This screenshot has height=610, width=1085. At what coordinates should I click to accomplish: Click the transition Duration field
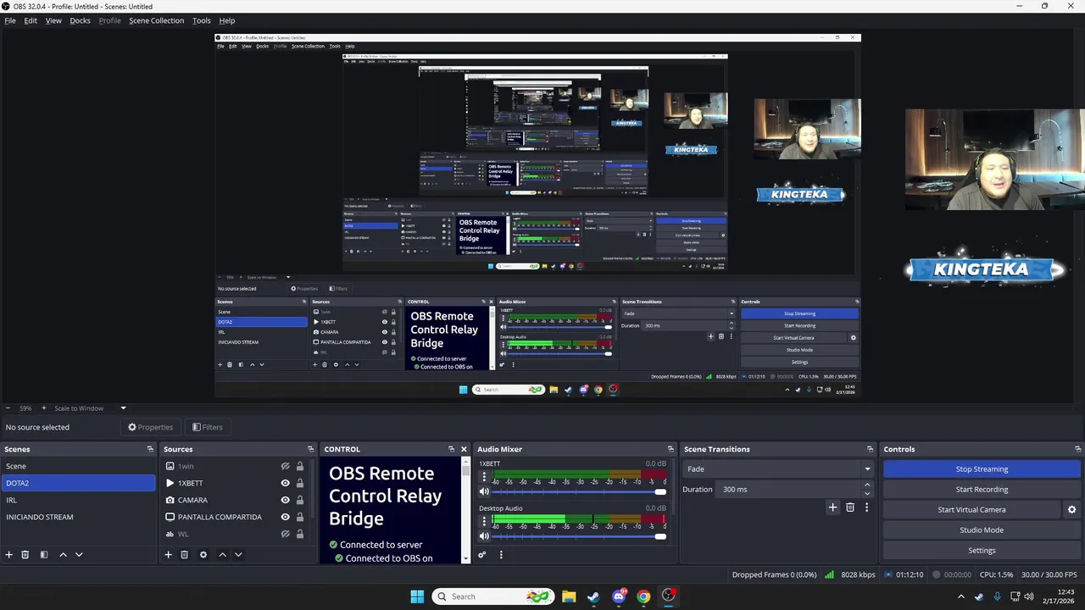(788, 489)
